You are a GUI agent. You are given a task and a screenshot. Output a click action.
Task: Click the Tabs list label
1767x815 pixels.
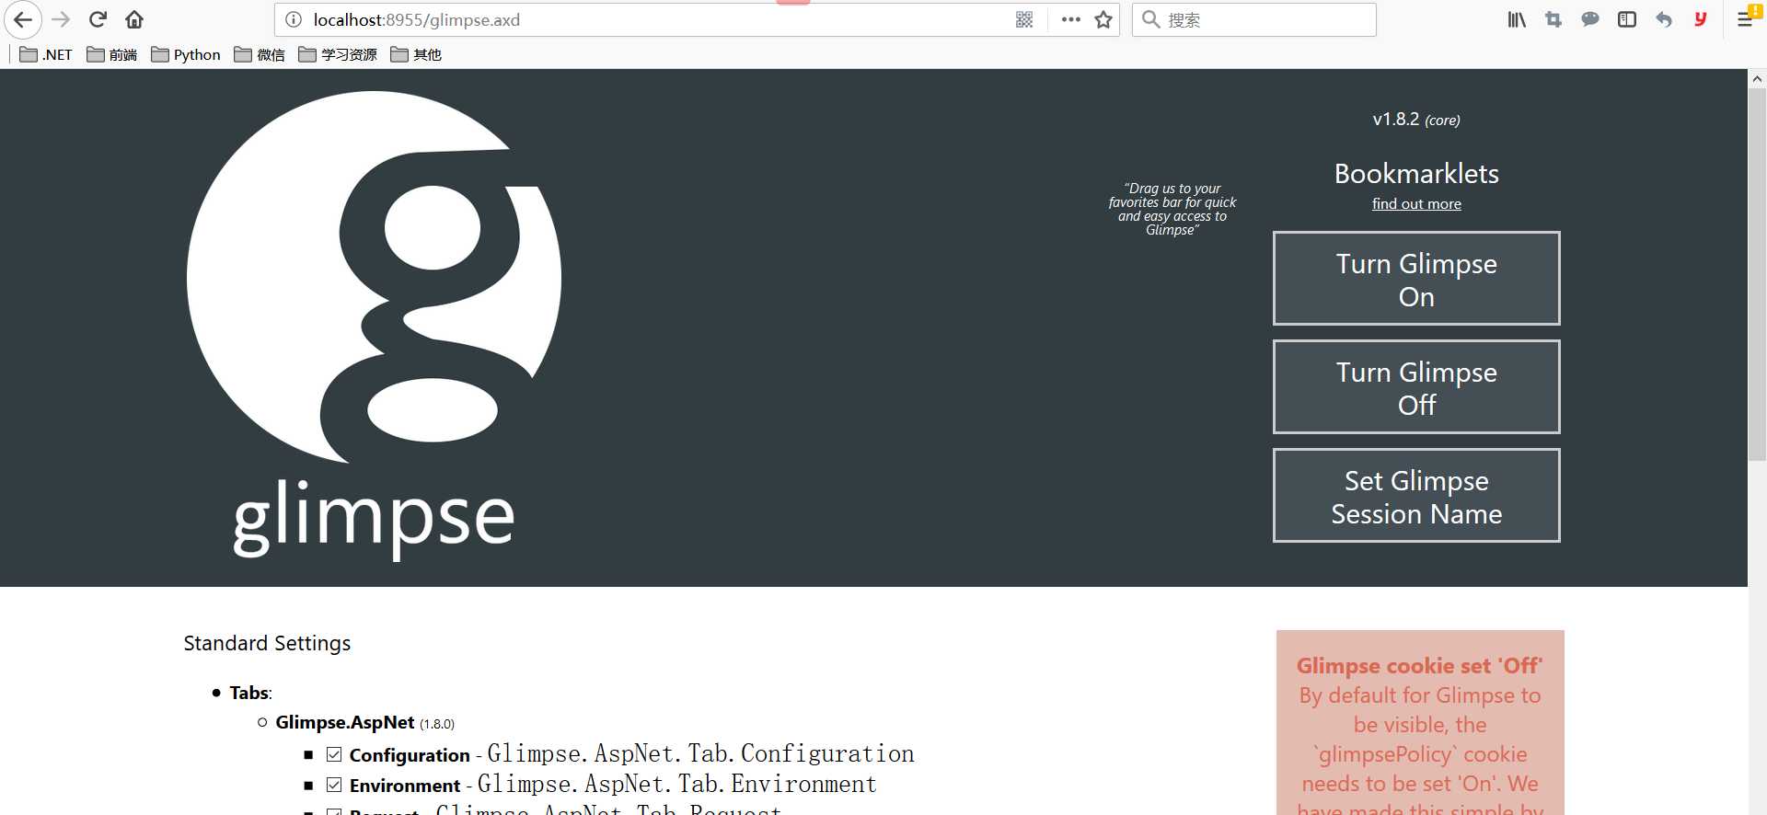[250, 693]
